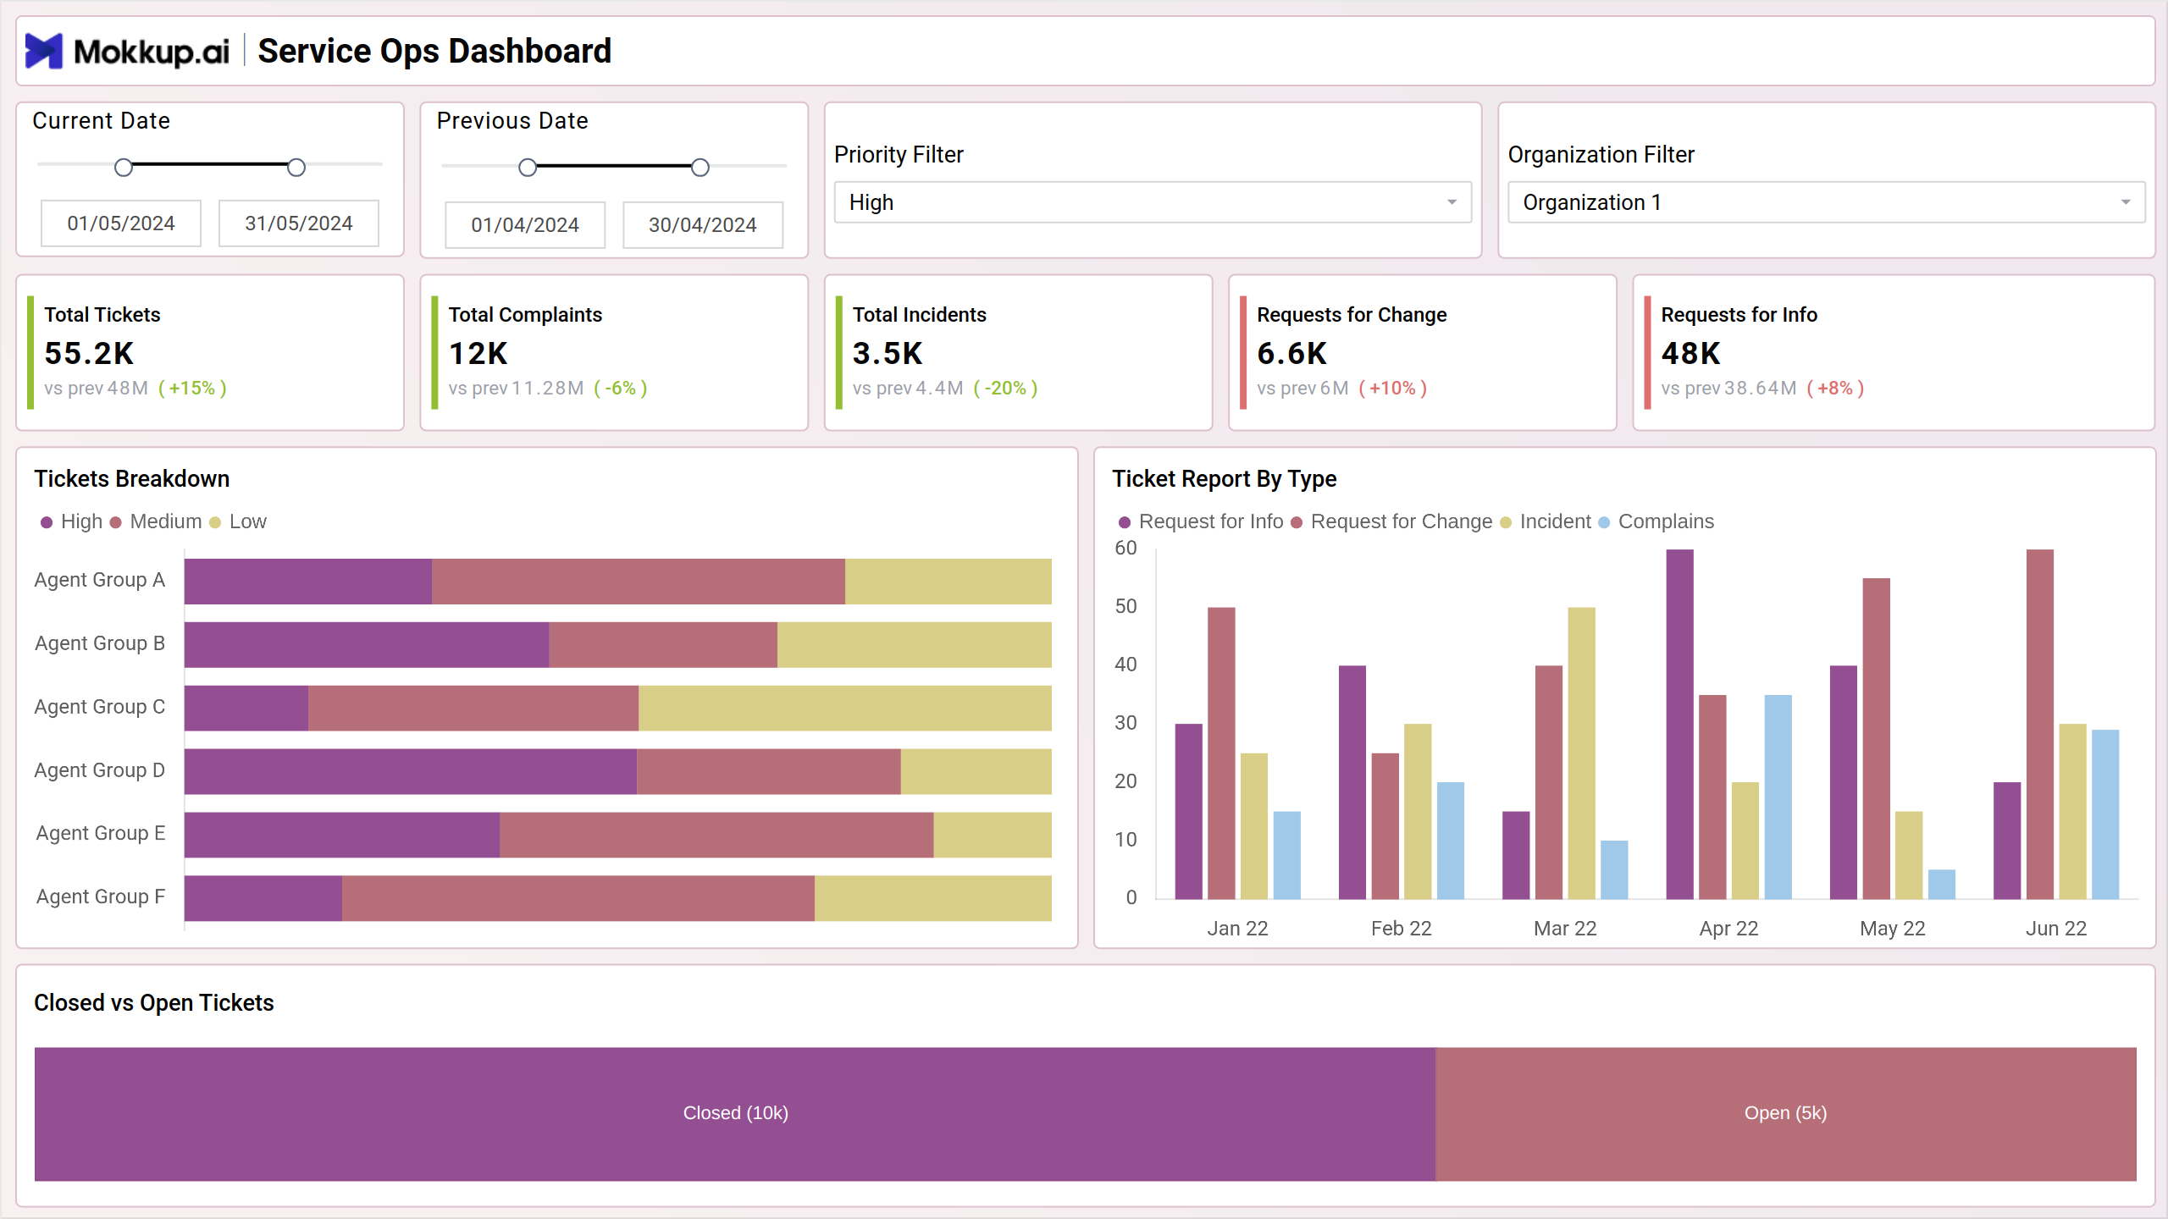Screen dimensions: 2168x1219
Task: Select the Total Incidents 3.5K card
Action: [1018, 352]
